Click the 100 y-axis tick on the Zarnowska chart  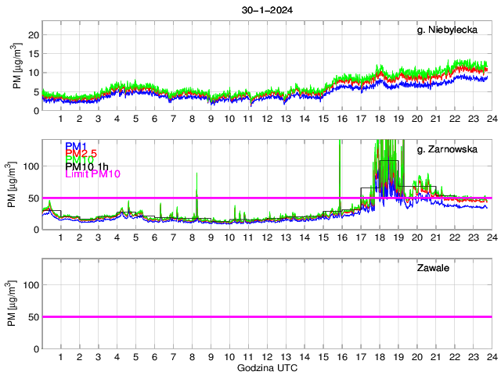(29, 166)
